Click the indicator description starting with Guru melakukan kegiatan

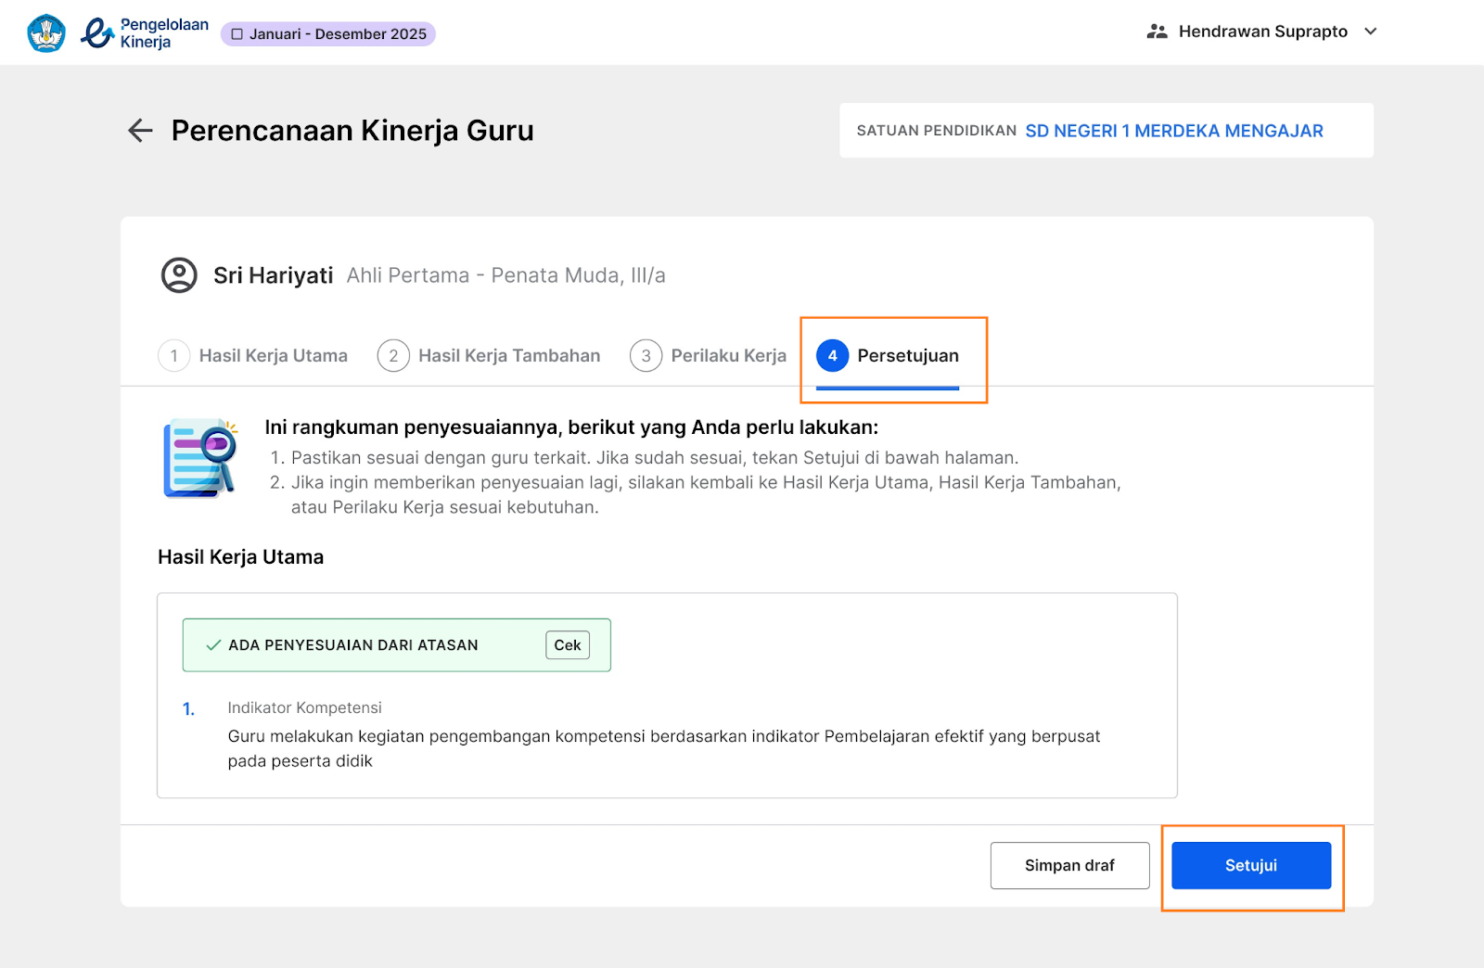[x=664, y=748]
